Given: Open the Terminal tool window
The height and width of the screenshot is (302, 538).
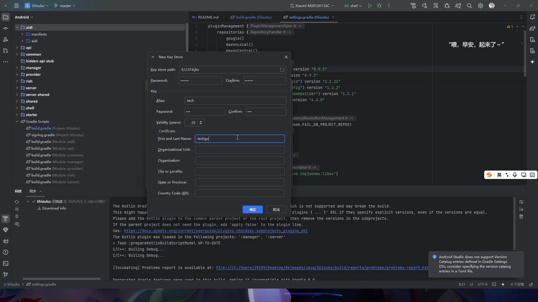Looking at the screenshot, I should [6, 264].
